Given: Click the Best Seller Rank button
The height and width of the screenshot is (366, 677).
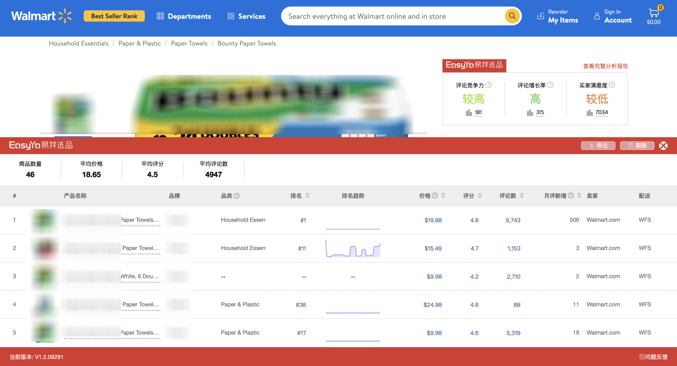Looking at the screenshot, I should (114, 16).
